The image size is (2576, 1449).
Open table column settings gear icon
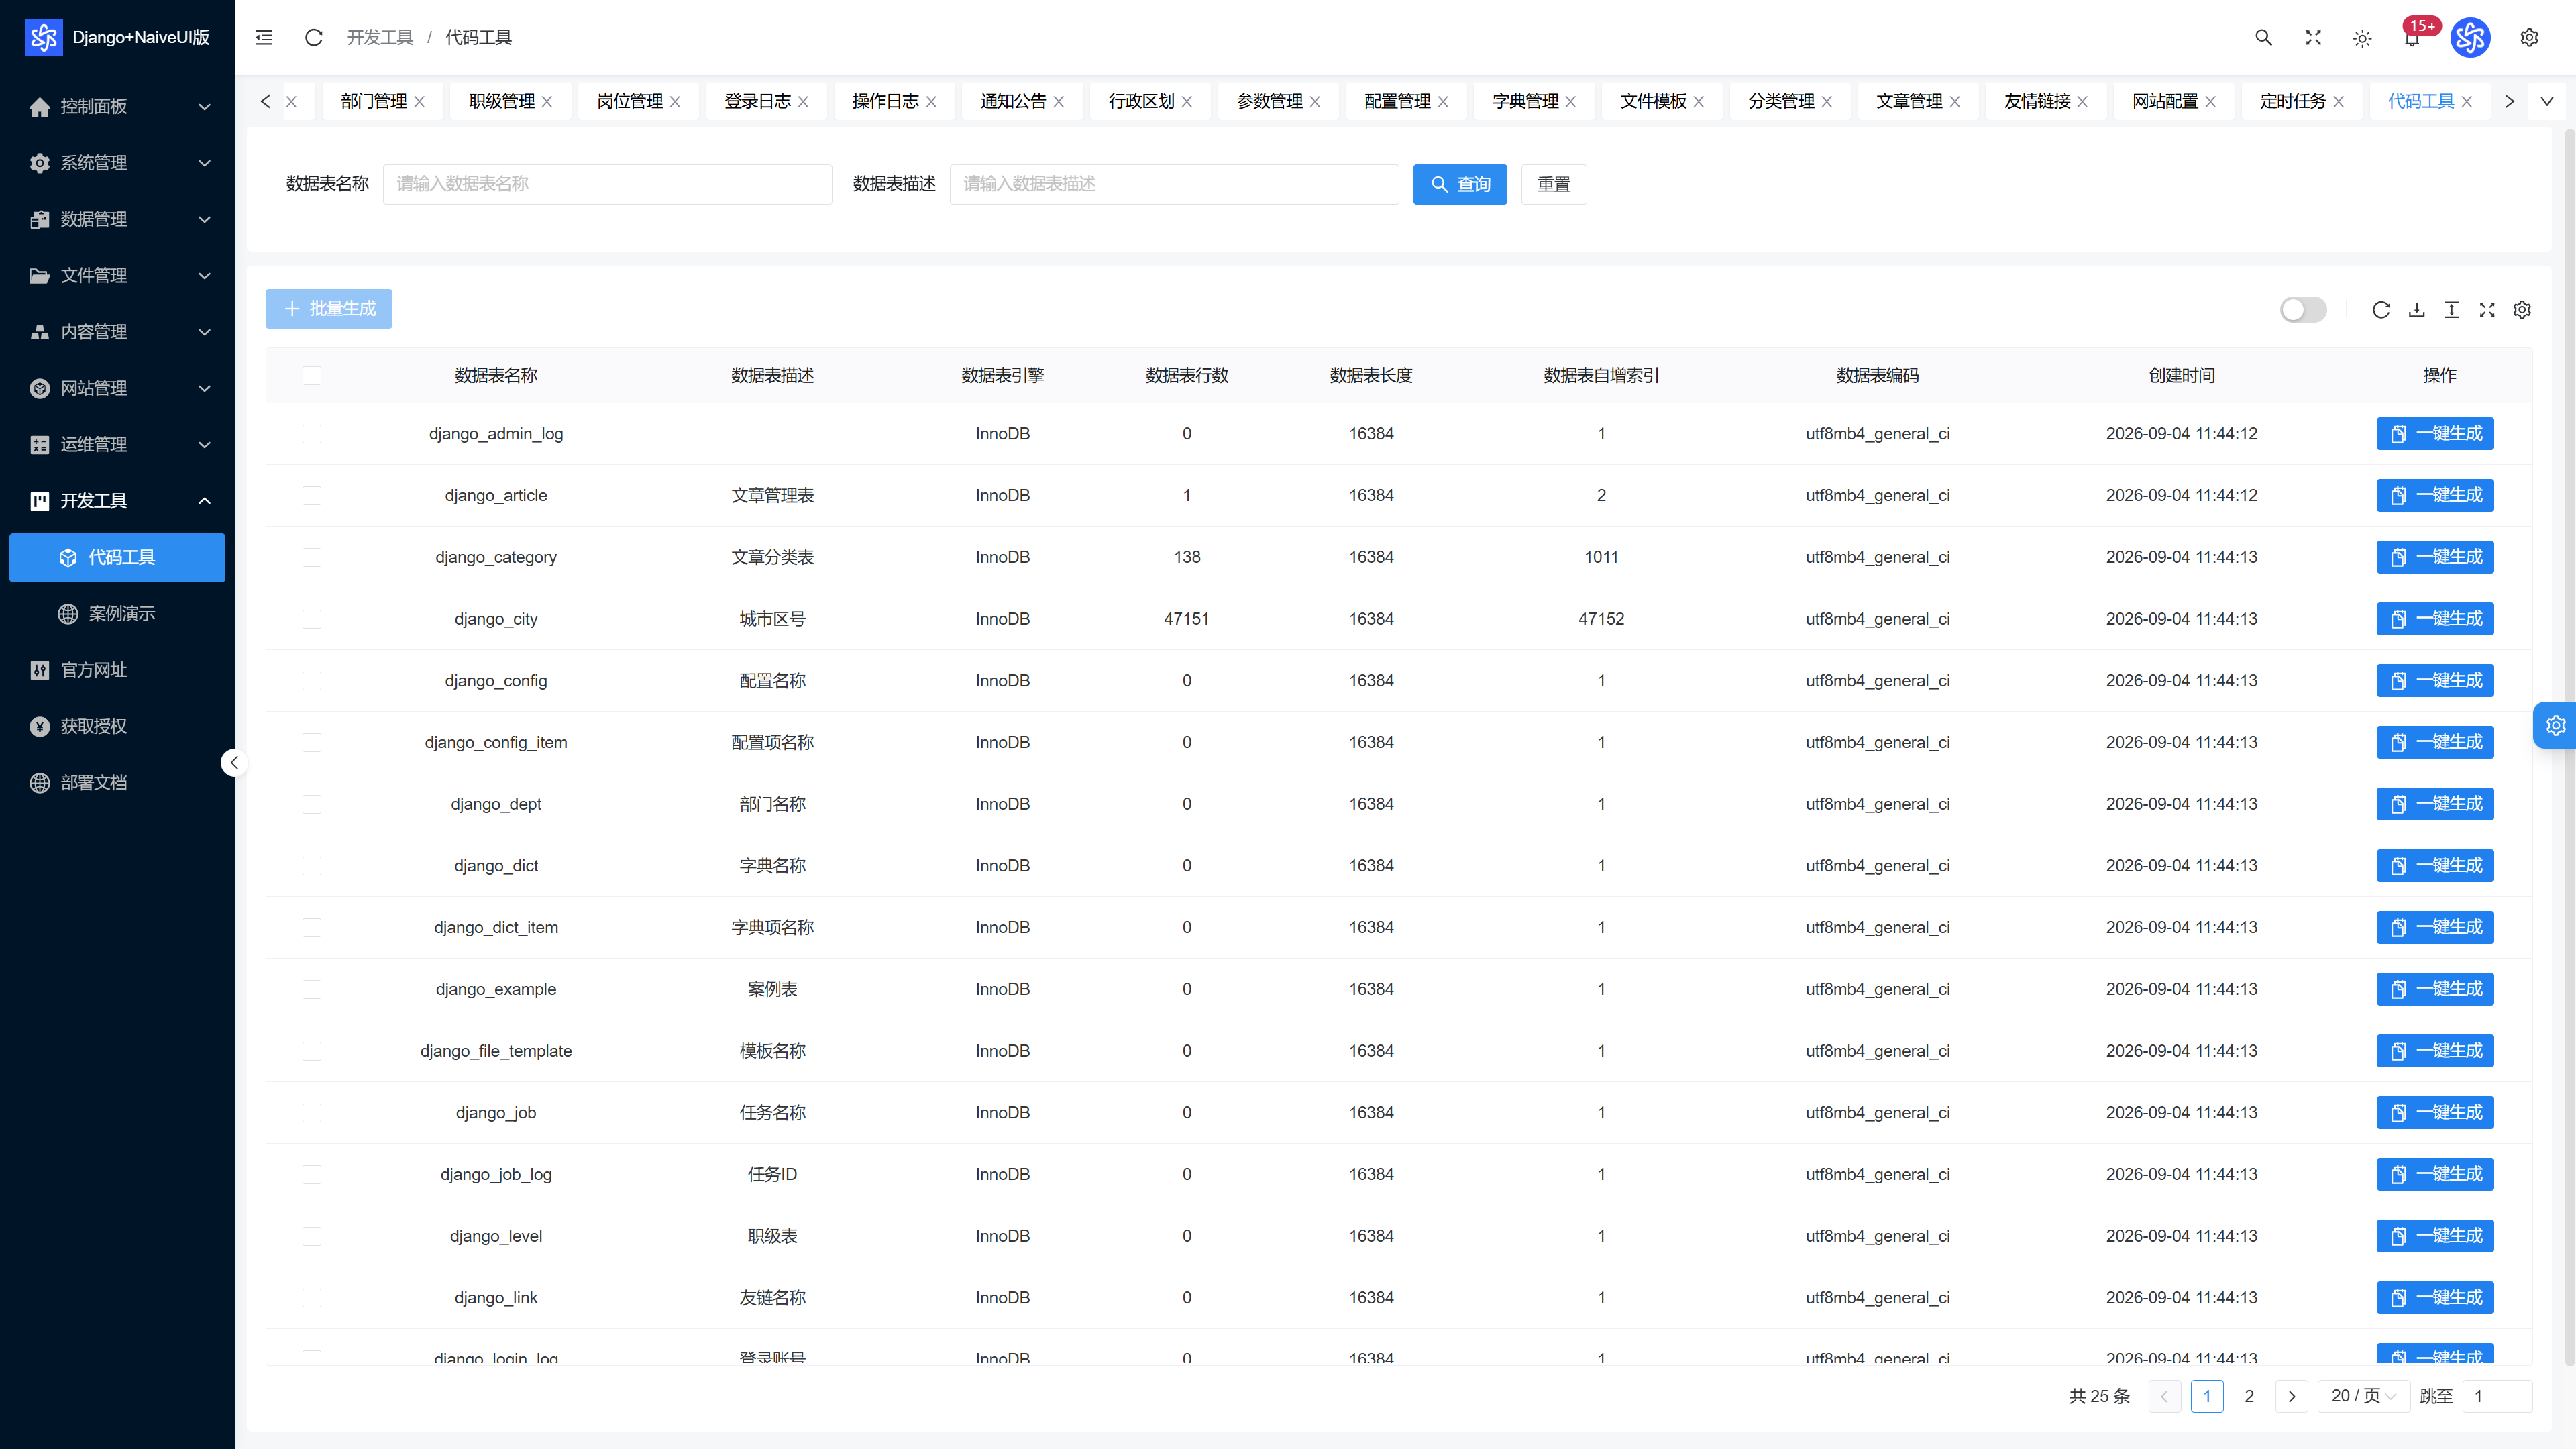2522,310
